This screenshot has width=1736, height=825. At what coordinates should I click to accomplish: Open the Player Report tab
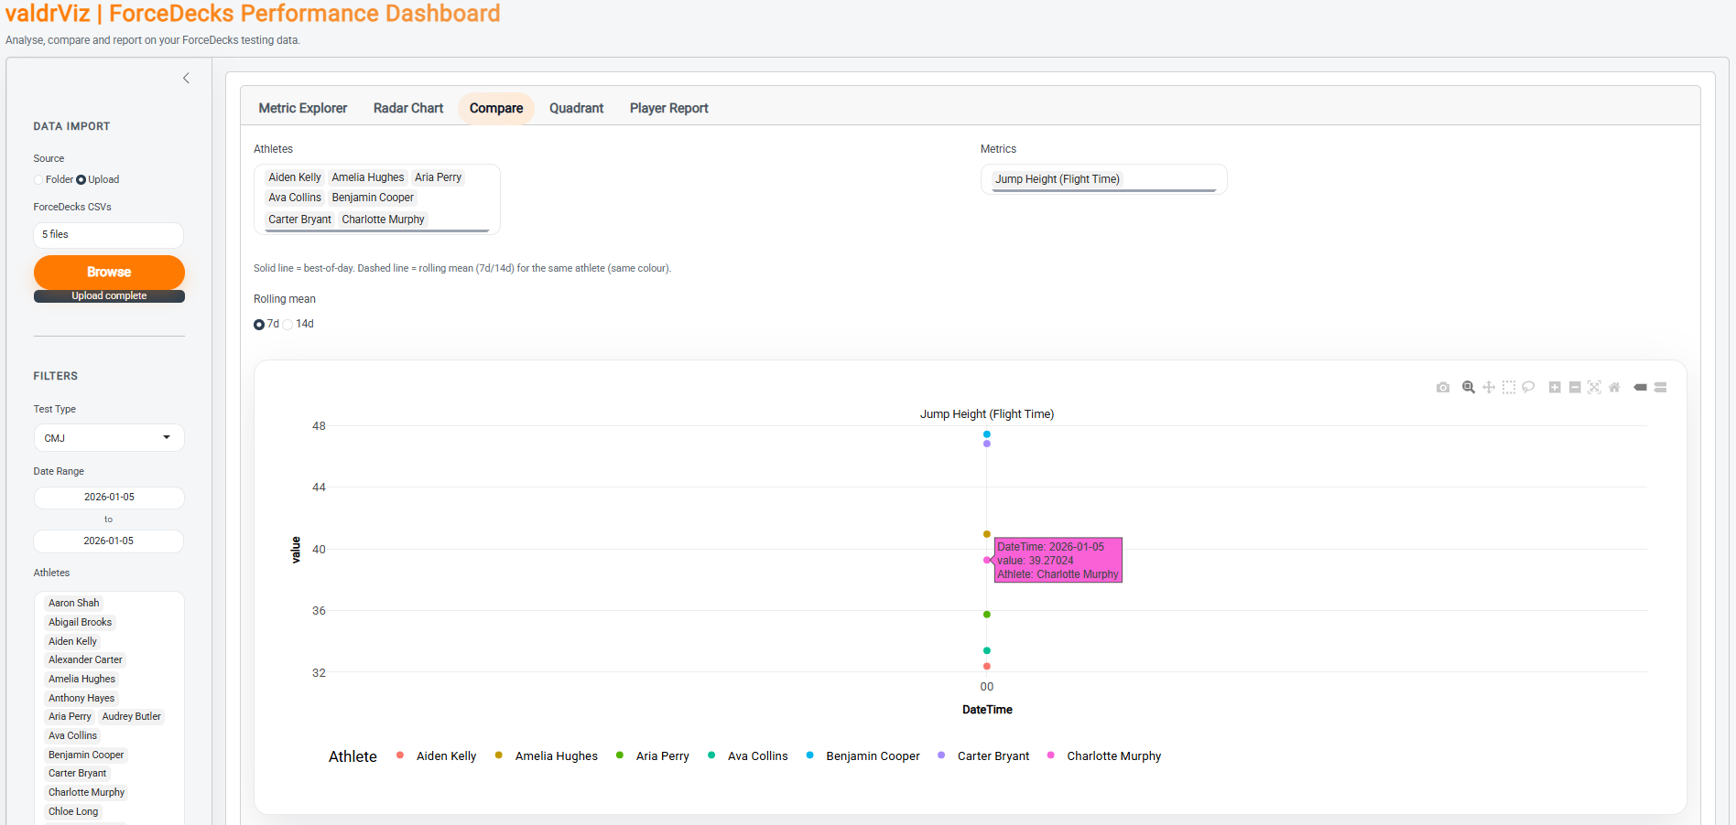669,108
